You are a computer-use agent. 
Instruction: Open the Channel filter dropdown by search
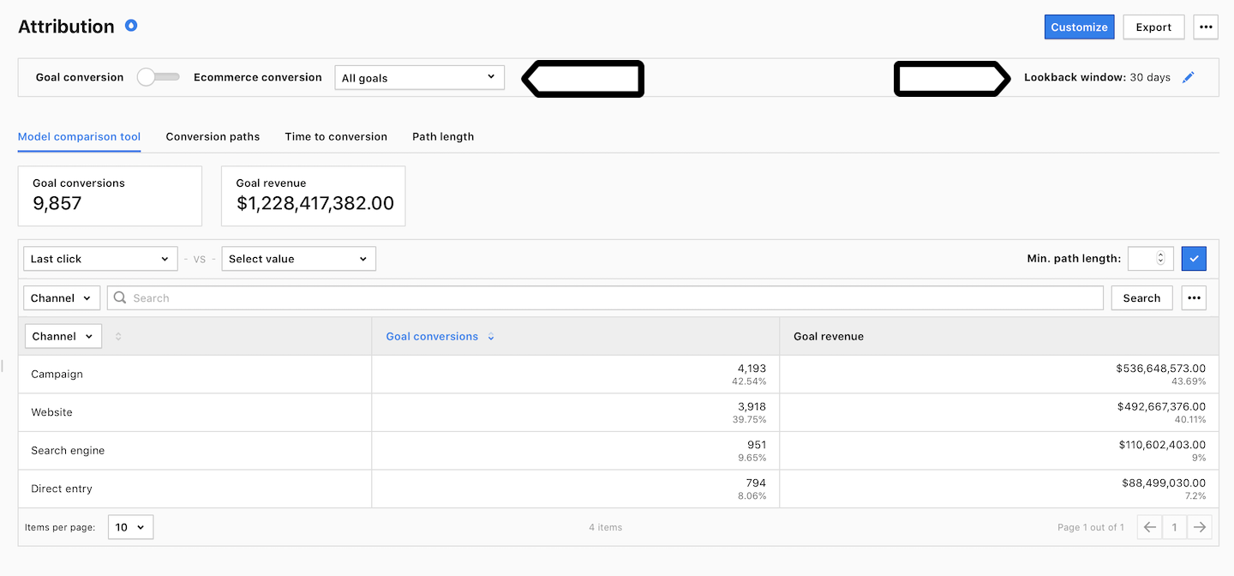point(62,298)
